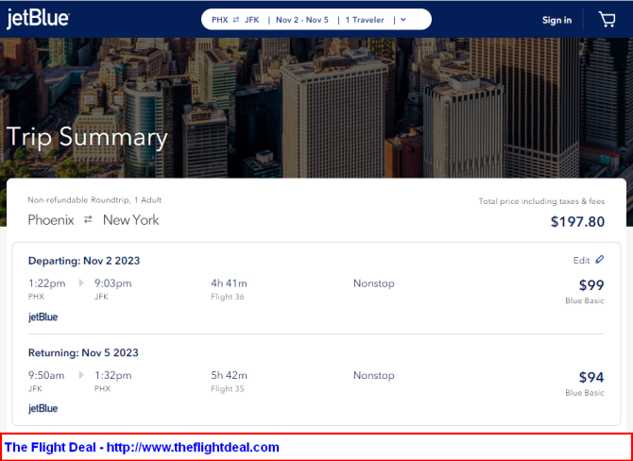Click Departing: Nov 2 2023 heading

[x=84, y=261]
